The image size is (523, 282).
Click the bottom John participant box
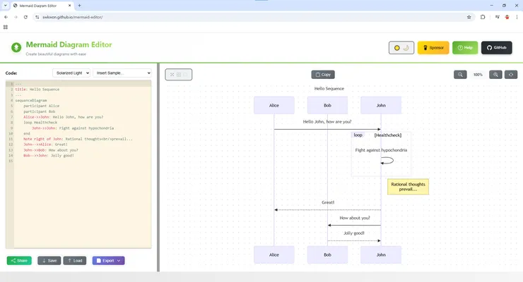tap(381, 255)
